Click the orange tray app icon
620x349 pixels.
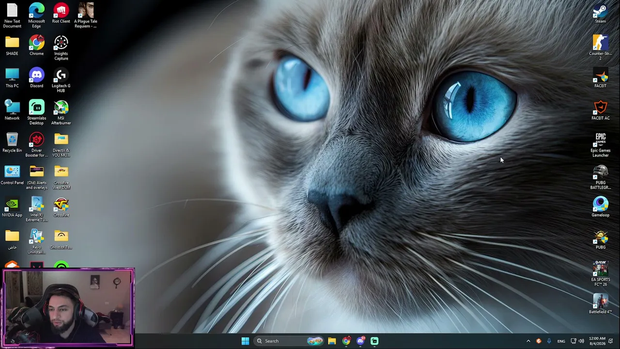[x=539, y=341]
